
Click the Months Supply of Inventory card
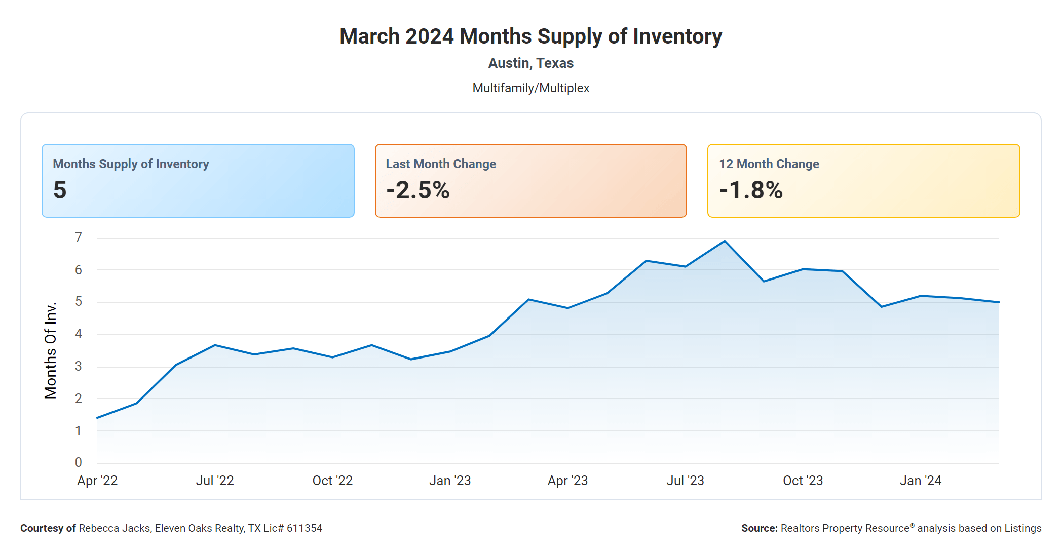click(198, 181)
